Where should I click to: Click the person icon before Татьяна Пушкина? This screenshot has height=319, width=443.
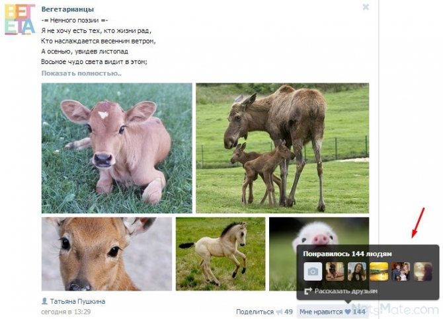(x=44, y=301)
